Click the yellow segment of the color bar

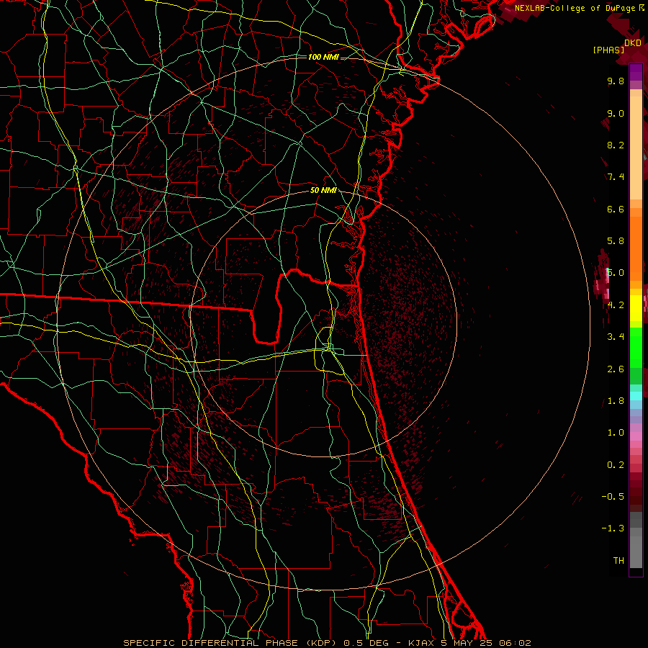636,308
